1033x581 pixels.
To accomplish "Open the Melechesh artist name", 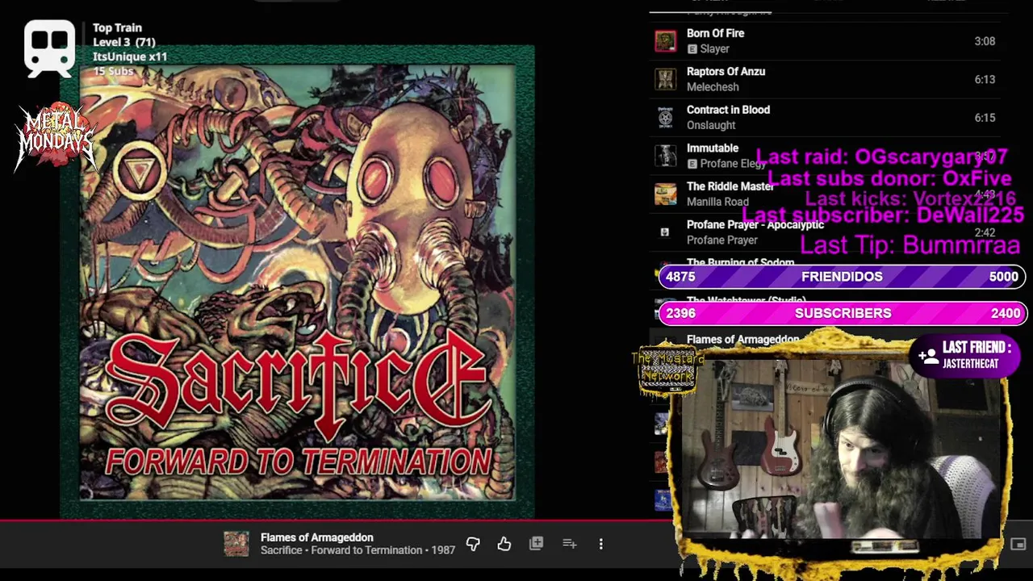I will 713,87.
